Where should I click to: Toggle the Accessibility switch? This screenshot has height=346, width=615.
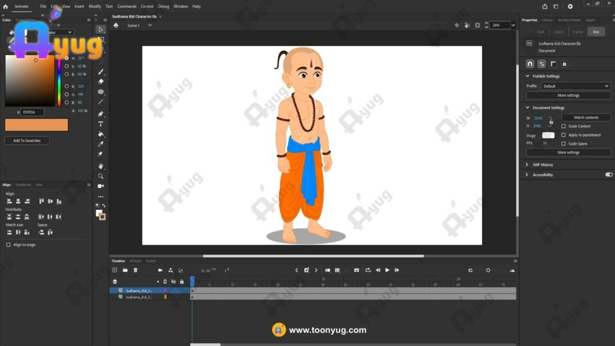click(x=608, y=175)
